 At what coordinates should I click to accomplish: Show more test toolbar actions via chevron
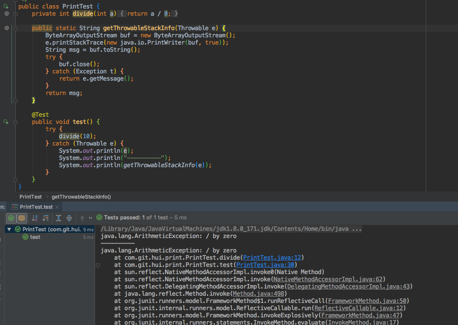click(x=90, y=218)
